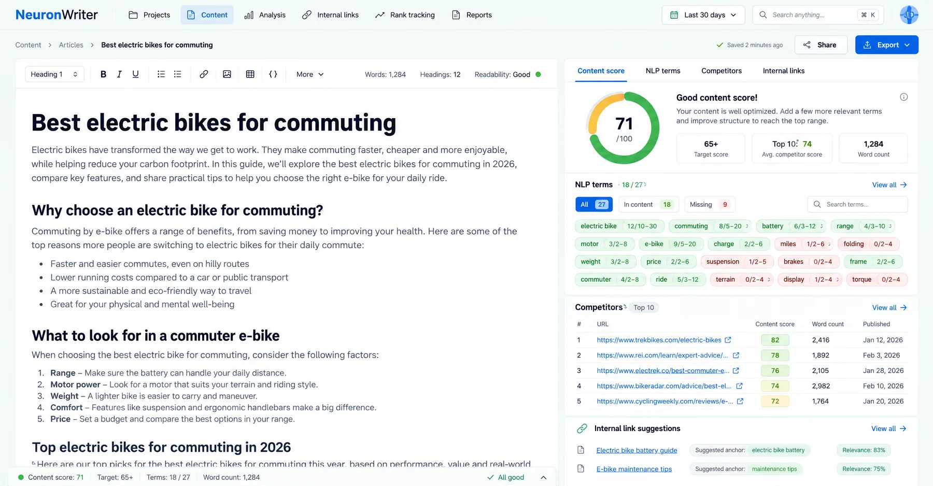
Task: Filter NLP terms by Missing
Action: [x=710, y=205]
